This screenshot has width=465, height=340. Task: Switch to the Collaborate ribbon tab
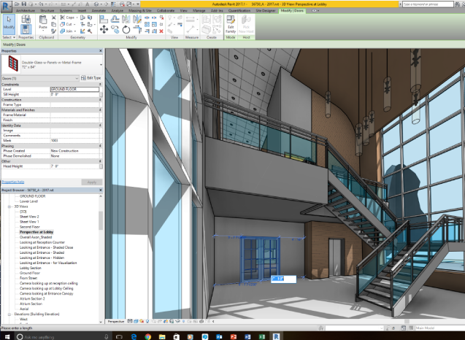point(166,11)
